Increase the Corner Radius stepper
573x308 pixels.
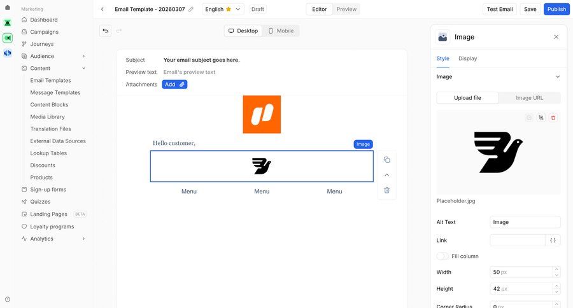[556, 304]
